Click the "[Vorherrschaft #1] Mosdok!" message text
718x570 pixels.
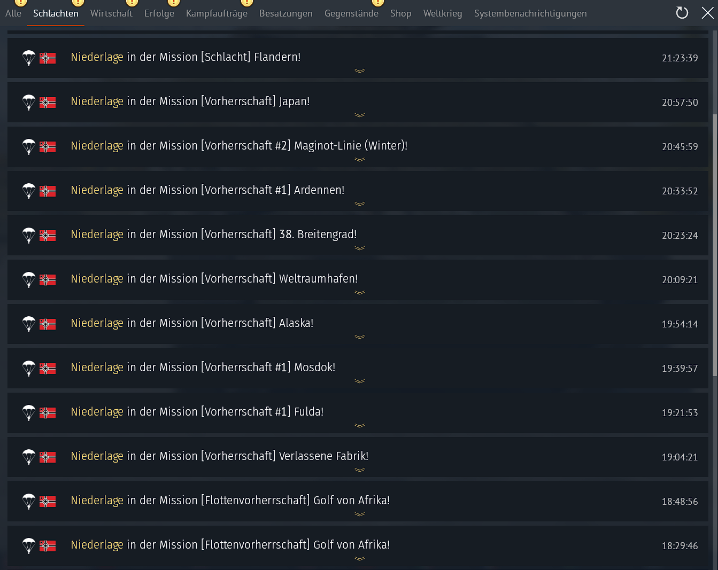tap(268, 368)
